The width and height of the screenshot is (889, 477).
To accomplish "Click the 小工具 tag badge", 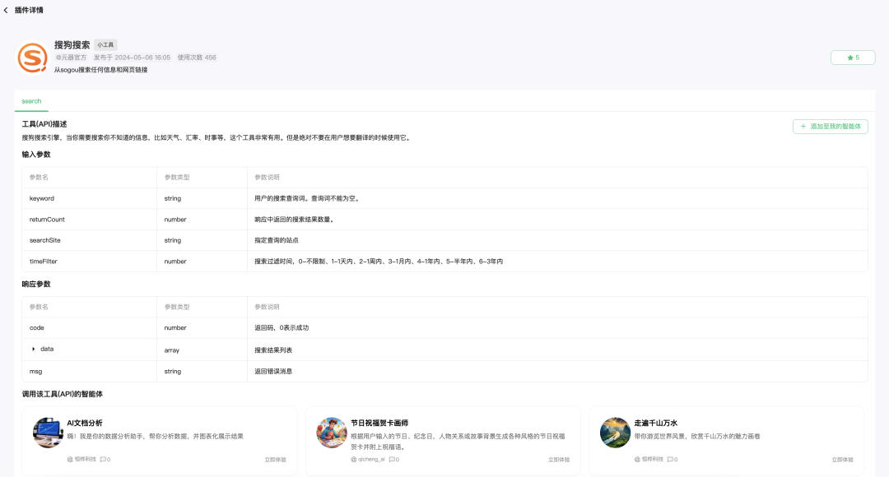I will point(105,44).
